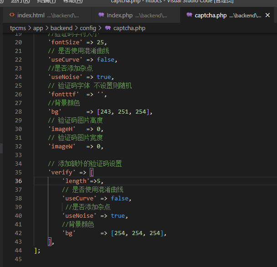Open the app breadcrumb segment

pos(38,28)
